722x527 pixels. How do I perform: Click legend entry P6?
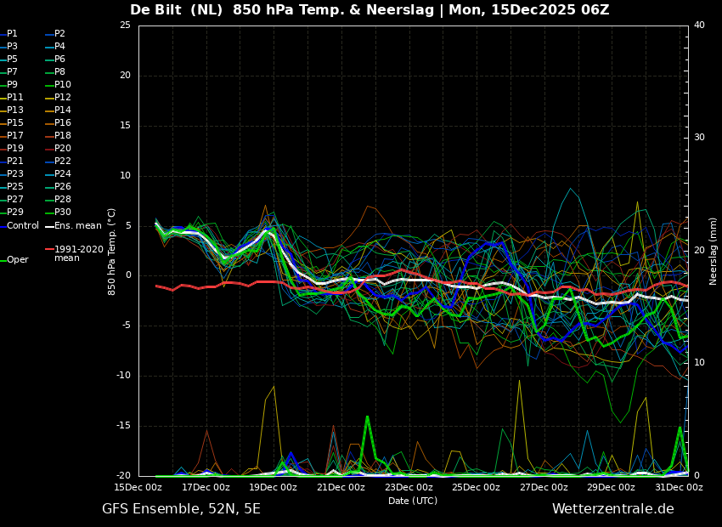pyautogui.click(x=59, y=59)
